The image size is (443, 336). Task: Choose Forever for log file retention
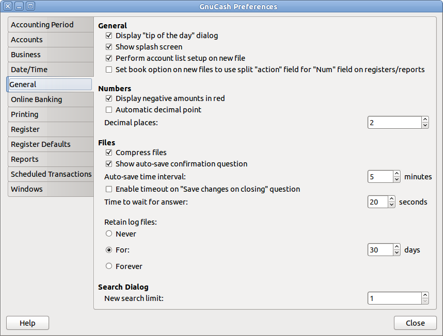pyautogui.click(x=109, y=266)
